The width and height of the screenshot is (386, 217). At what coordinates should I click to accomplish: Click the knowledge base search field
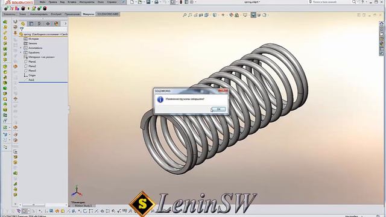coord(330,2)
